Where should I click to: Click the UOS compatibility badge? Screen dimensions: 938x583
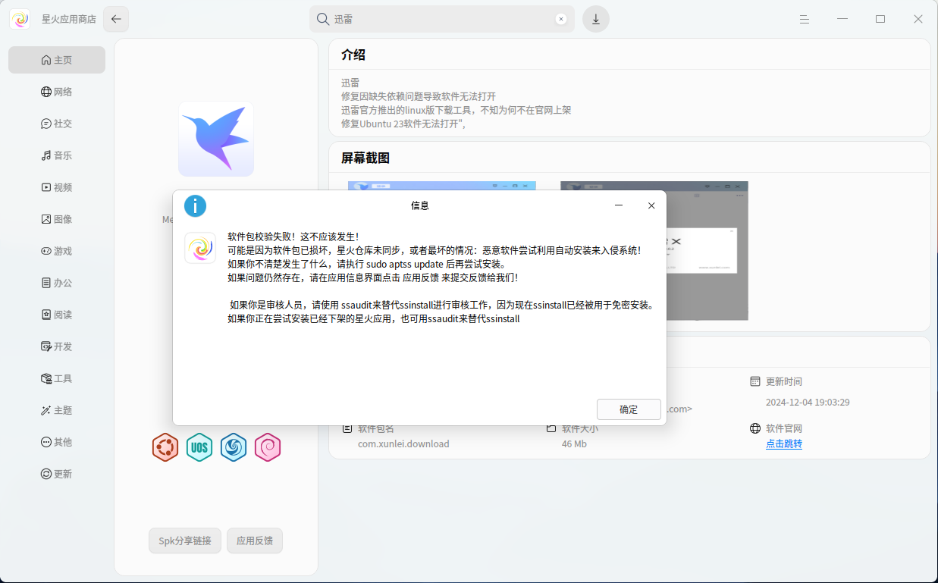click(199, 447)
